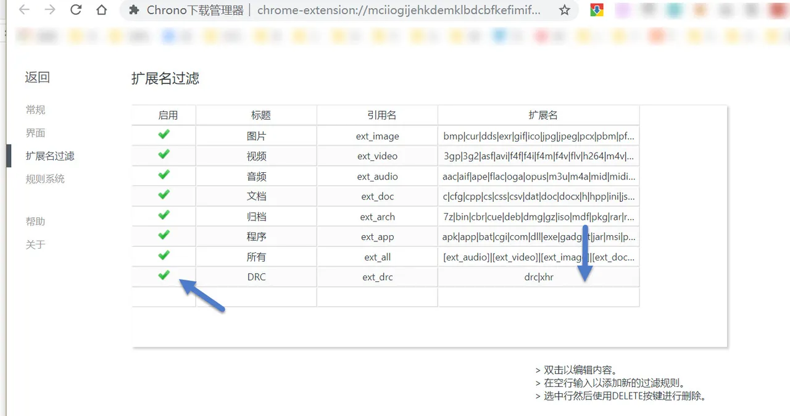Select the DRC title cell
The height and width of the screenshot is (416, 790).
tap(257, 277)
